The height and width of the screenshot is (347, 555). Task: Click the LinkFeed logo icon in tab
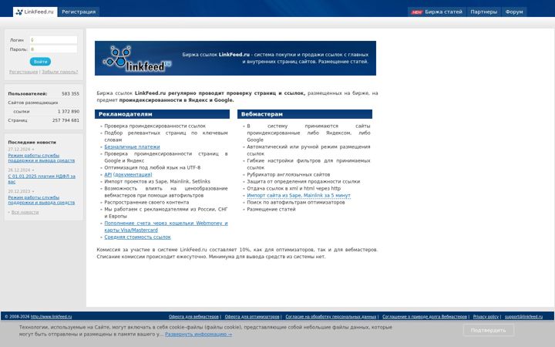19,12
